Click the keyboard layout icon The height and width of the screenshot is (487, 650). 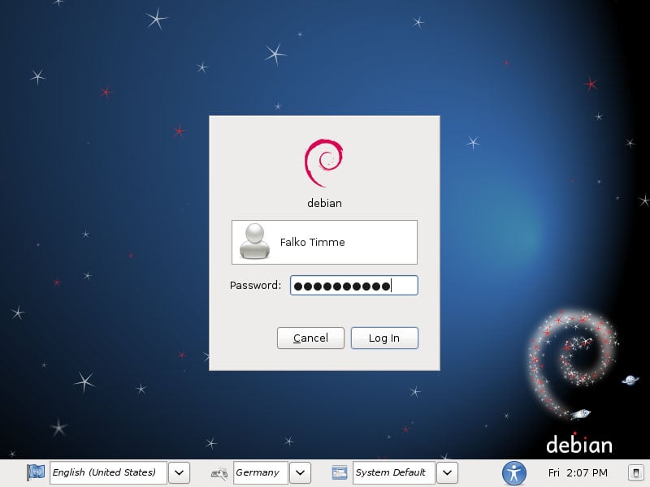click(219, 473)
